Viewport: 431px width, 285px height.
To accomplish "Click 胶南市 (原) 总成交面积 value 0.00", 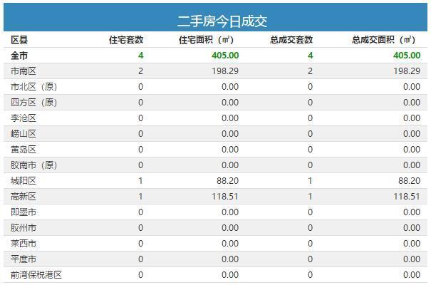I will click(x=412, y=165).
